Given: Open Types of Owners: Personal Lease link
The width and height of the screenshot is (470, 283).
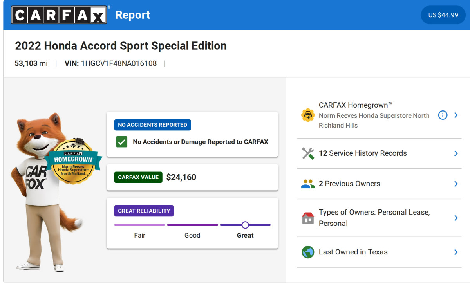Looking at the screenshot, I should coord(374,218).
